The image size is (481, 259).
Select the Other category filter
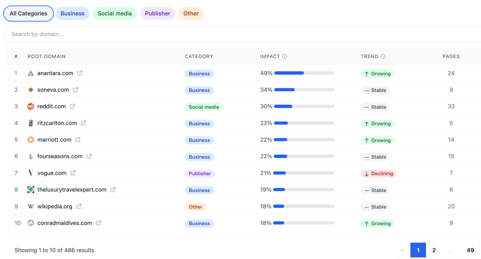click(x=191, y=14)
